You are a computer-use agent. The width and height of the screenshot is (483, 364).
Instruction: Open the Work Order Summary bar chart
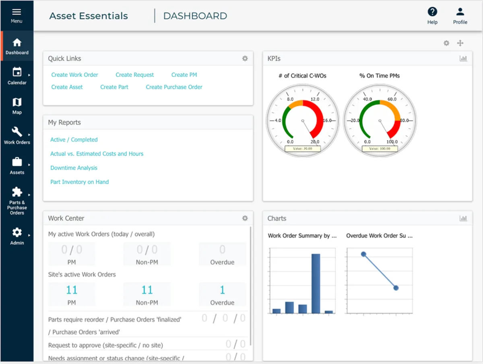[x=302, y=280]
